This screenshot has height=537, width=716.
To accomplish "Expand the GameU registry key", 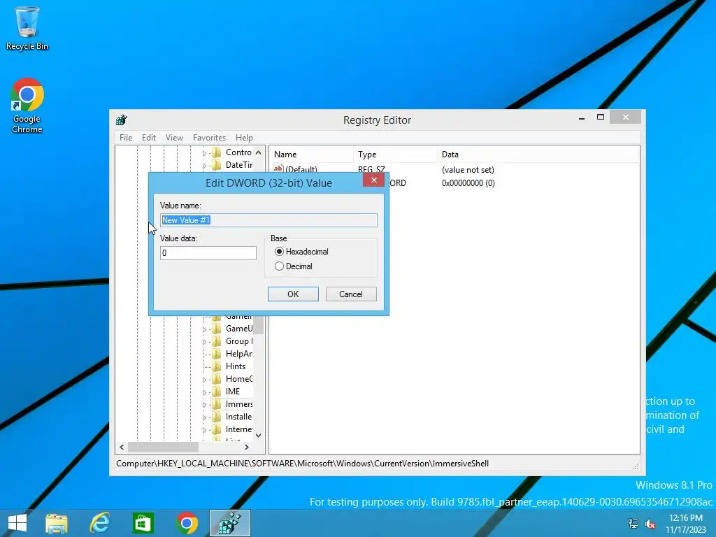I will [204, 329].
